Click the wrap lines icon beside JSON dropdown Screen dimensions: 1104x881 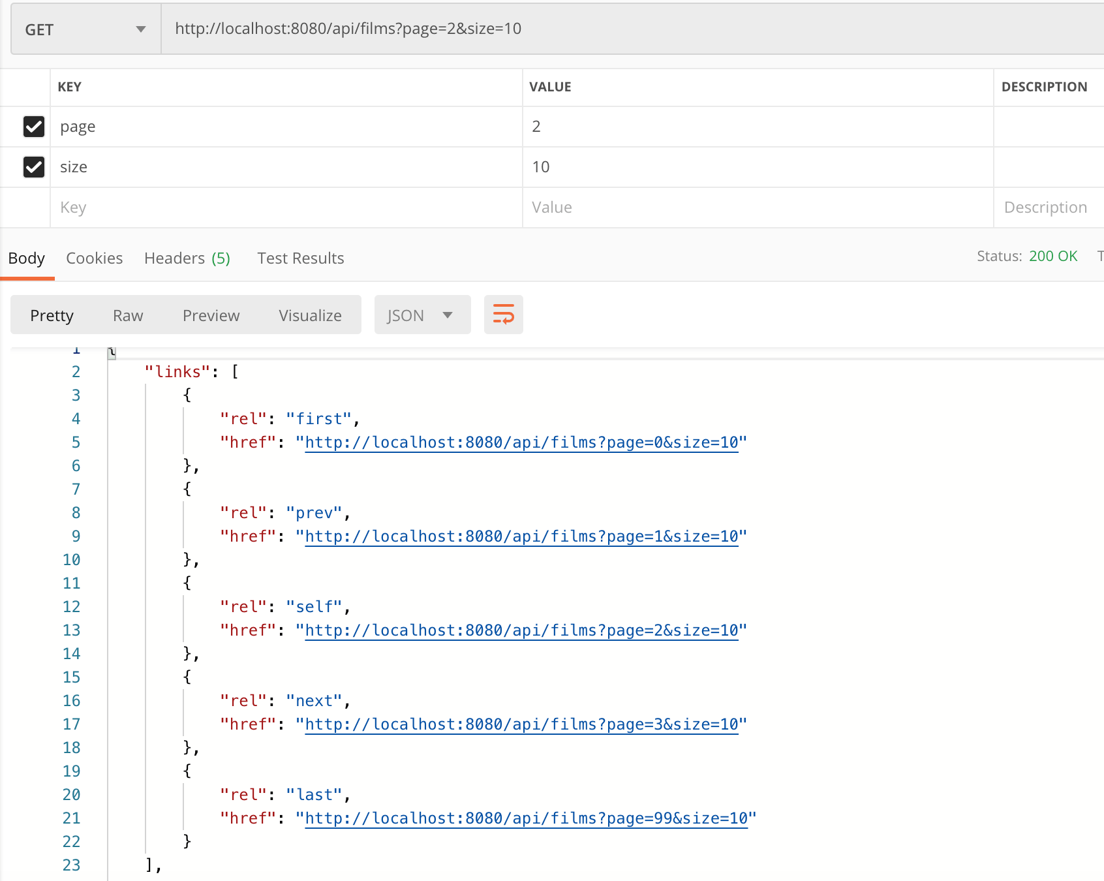pos(503,315)
